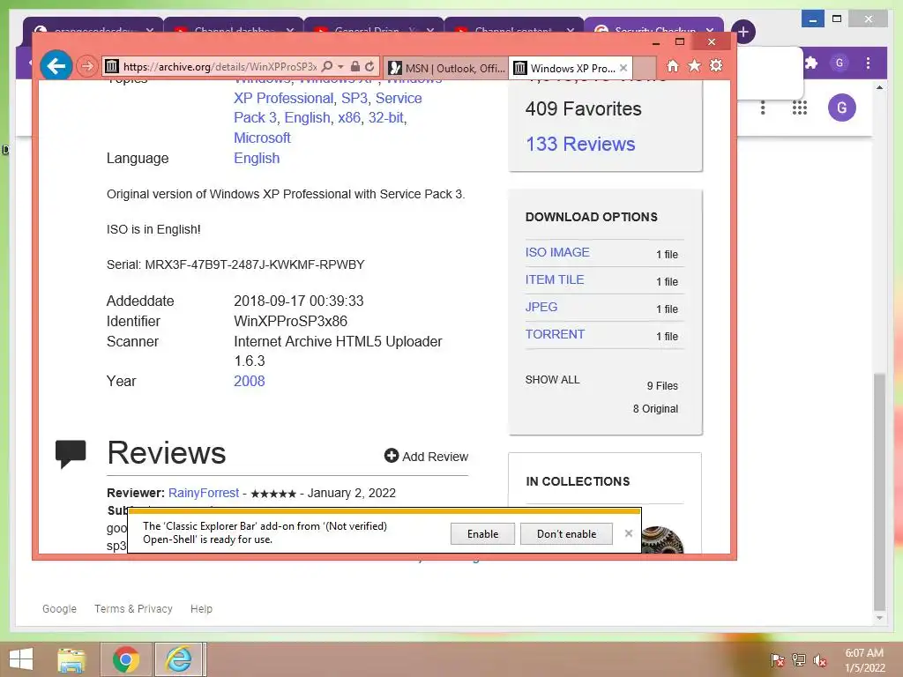Image resolution: width=903 pixels, height=677 pixels.
Task: Click SHOW ALL download files
Action: (x=552, y=380)
